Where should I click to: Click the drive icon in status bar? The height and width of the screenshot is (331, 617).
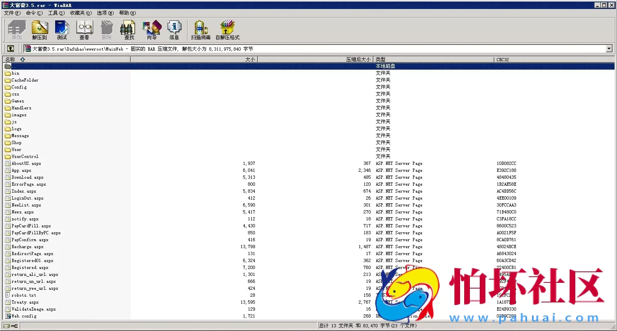click(x=7, y=326)
